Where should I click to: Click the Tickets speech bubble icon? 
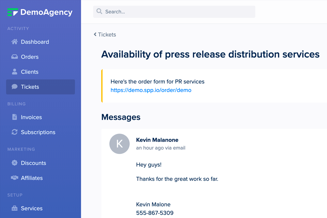pos(14,87)
